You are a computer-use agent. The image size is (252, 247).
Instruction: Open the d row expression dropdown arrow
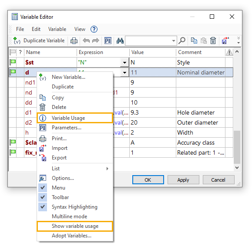pos(124,72)
